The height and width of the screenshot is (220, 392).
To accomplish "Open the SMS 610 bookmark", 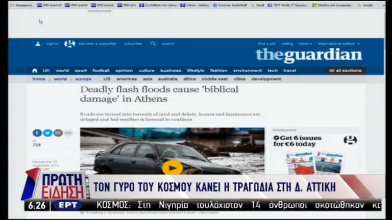I will click(x=127, y=5).
